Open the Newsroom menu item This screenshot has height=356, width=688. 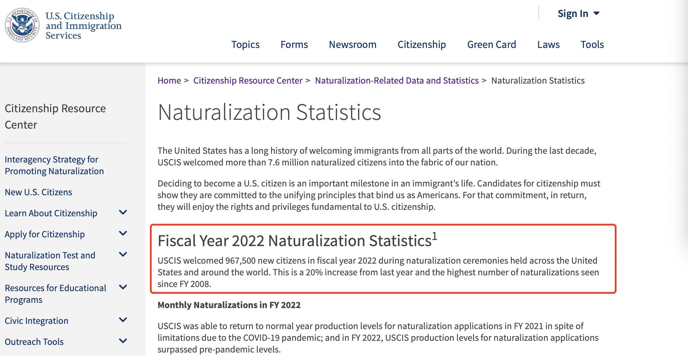[352, 44]
